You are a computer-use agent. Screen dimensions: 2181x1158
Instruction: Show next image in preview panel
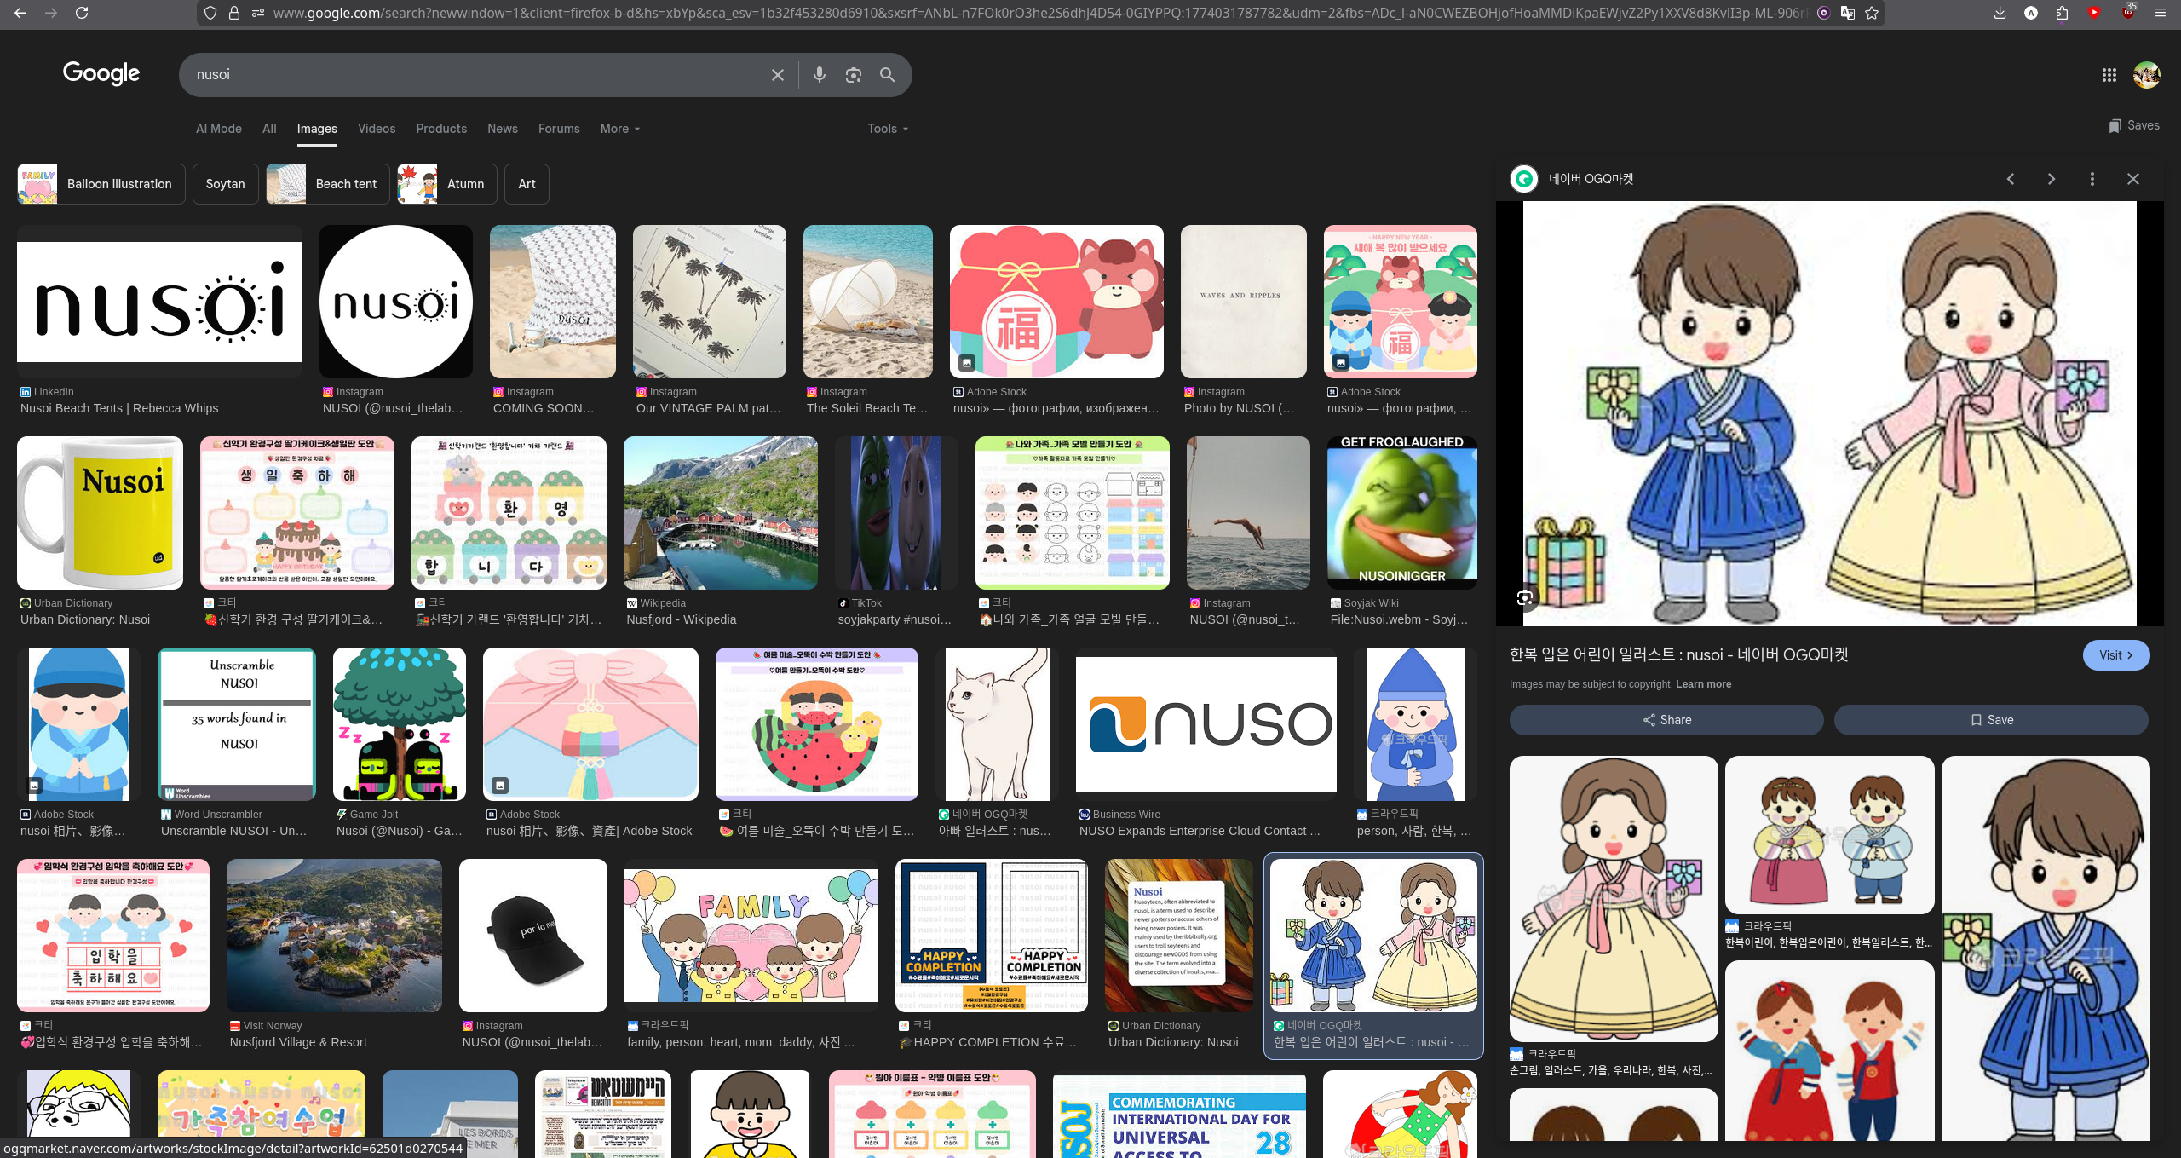point(2051,179)
